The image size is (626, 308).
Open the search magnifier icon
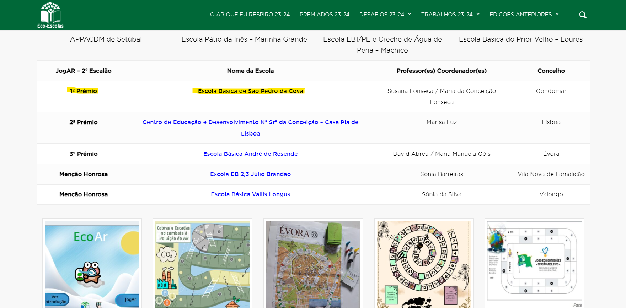pos(583,15)
